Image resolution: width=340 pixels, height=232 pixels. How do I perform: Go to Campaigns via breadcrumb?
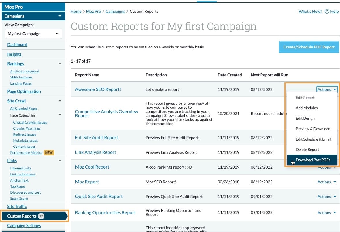tap(115, 11)
